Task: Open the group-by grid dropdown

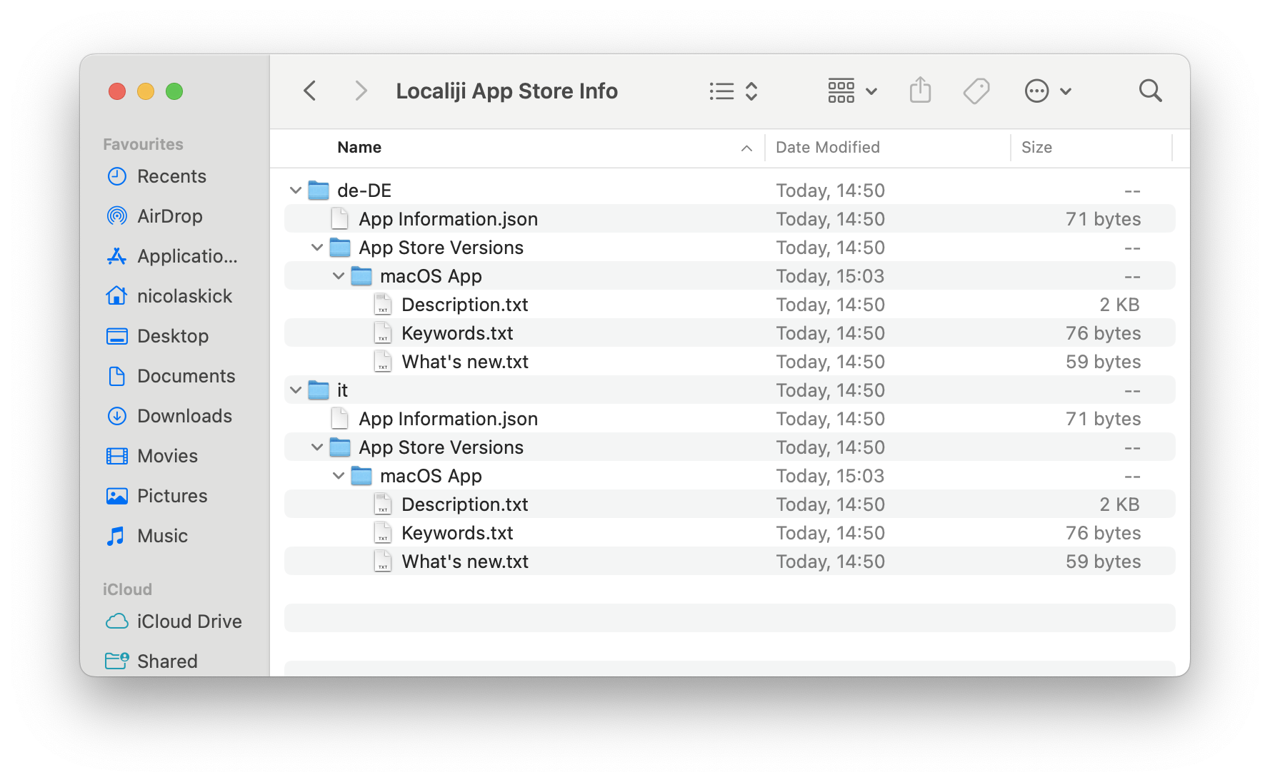Action: coord(852,91)
